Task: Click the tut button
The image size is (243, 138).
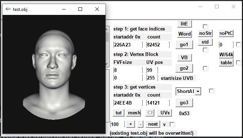Action: click(x=119, y=113)
